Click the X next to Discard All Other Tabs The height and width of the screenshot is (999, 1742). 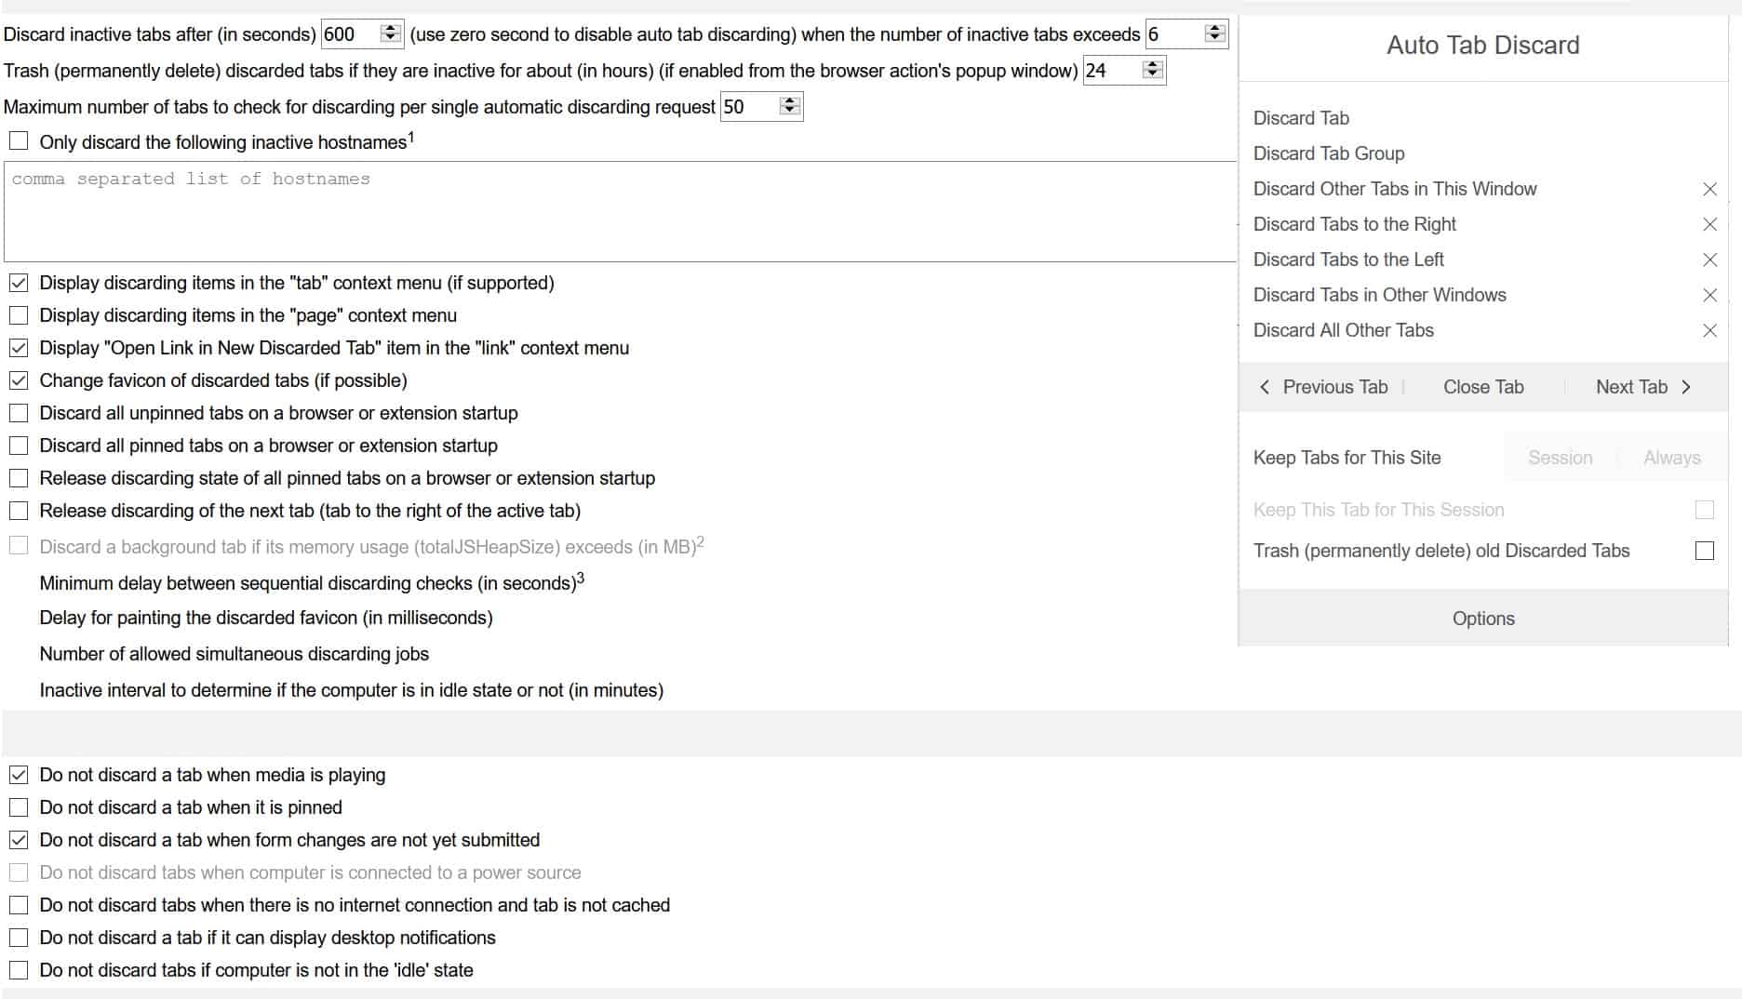coord(1709,330)
